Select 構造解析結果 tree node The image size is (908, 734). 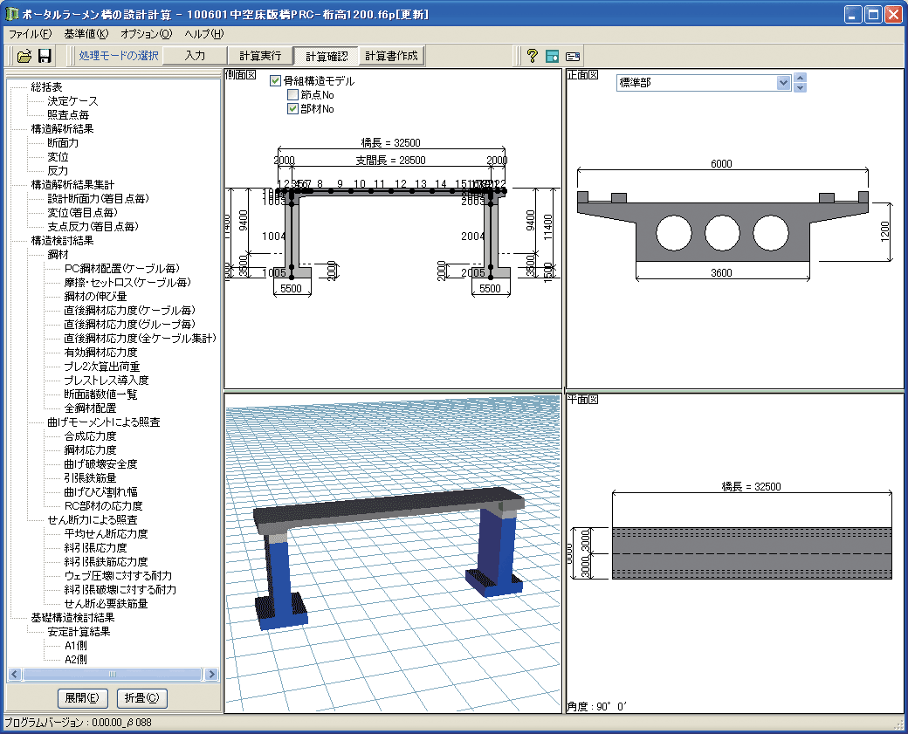[62, 128]
